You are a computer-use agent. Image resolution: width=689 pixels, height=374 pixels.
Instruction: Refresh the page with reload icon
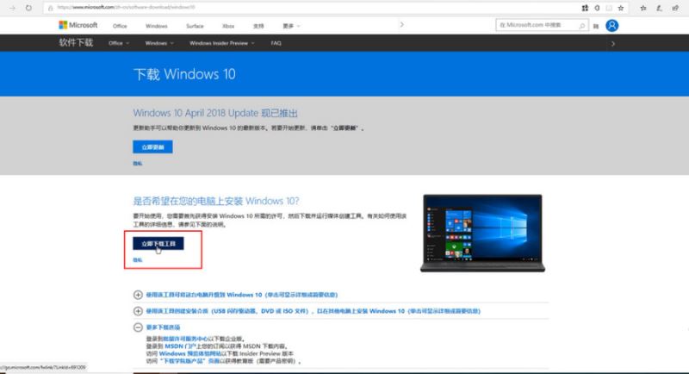pos(28,8)
